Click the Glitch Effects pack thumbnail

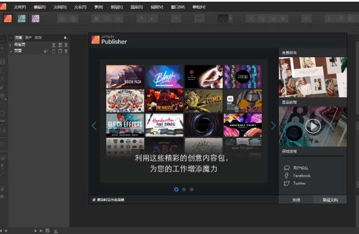pos(125,125)
